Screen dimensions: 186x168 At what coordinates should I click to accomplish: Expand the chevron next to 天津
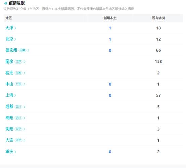click(x=15, y=28)
